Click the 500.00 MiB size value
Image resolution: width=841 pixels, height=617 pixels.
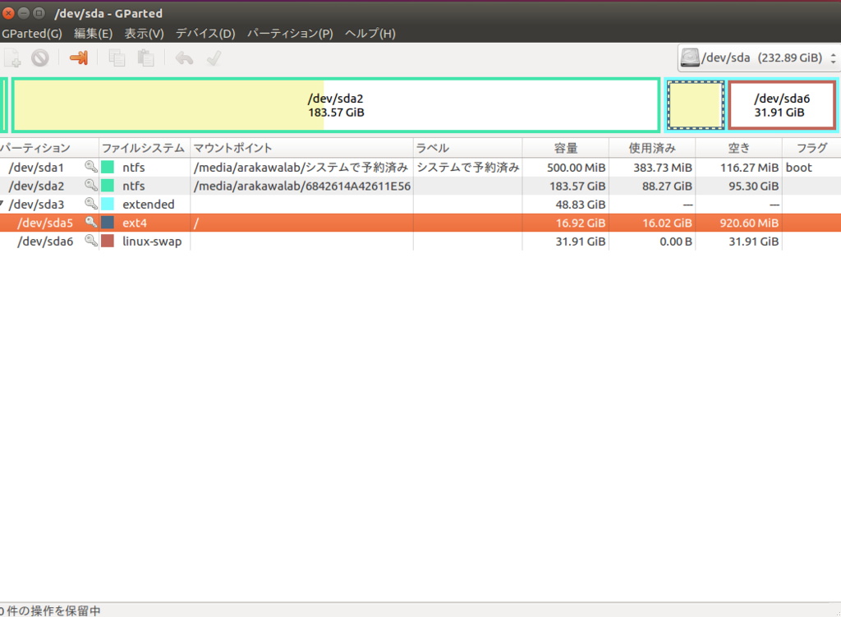[x=576, y=168]
